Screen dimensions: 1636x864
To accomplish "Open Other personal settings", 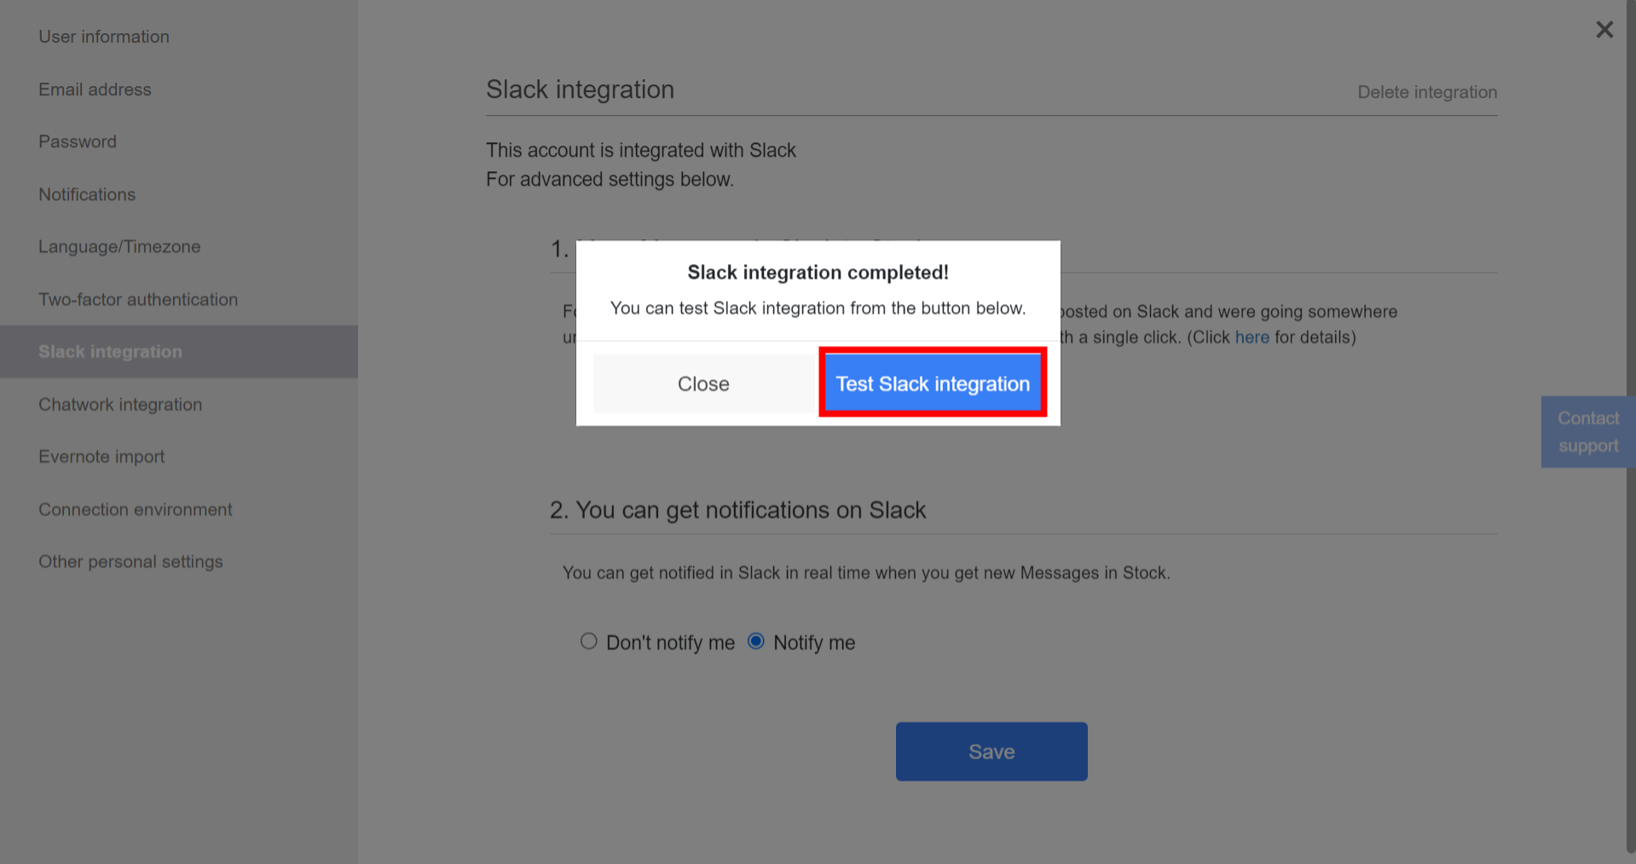I will 130,561.
